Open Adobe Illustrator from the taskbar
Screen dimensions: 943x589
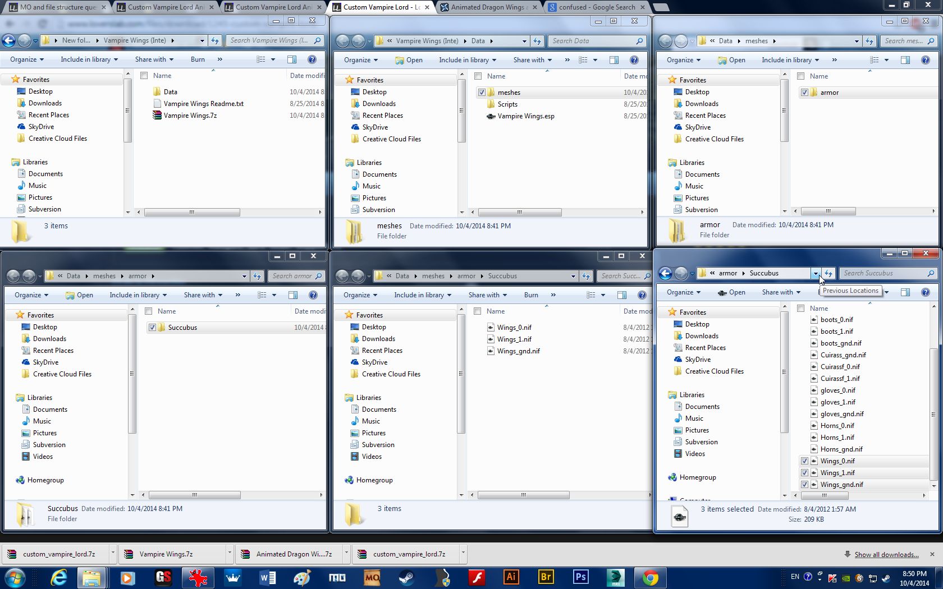511,577
